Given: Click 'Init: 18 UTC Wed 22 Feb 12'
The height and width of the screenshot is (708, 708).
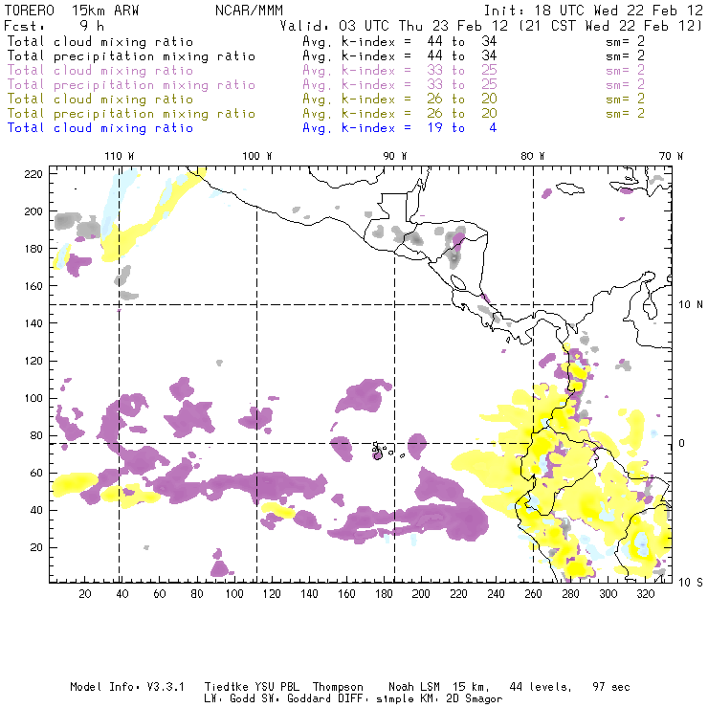Looking at the screenshot, I should [593, 10].
